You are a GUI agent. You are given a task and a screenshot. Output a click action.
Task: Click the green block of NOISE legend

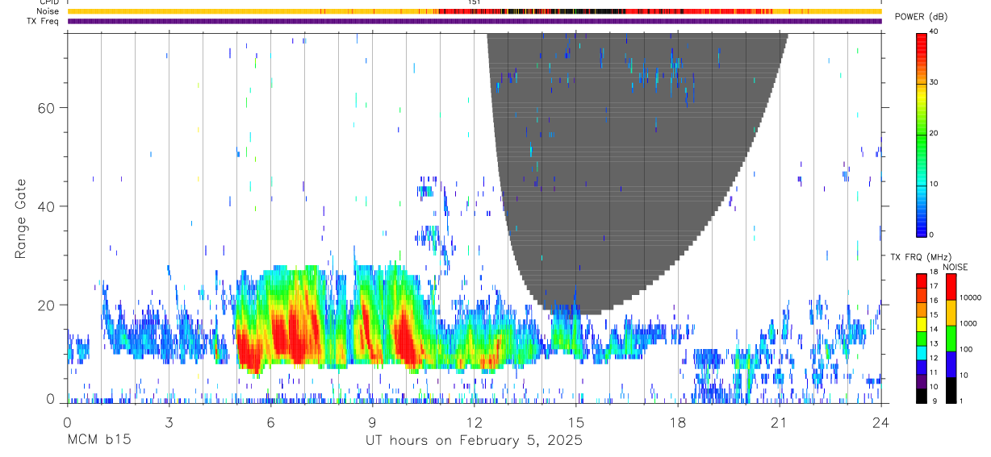tap(951, 338)
